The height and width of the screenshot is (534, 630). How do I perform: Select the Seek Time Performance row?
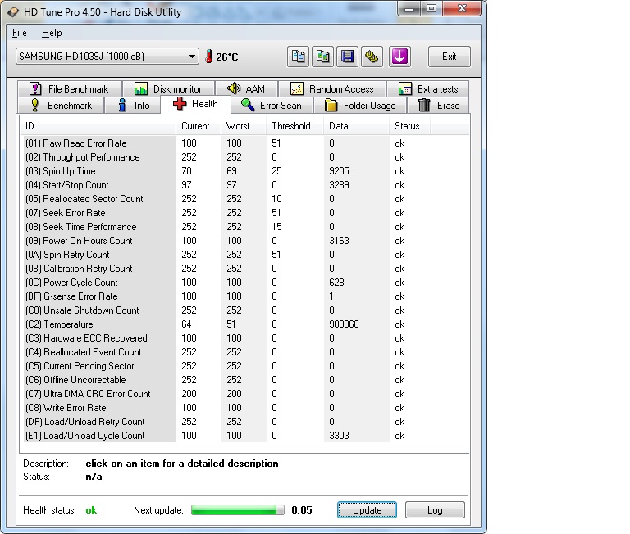point(226,227)
